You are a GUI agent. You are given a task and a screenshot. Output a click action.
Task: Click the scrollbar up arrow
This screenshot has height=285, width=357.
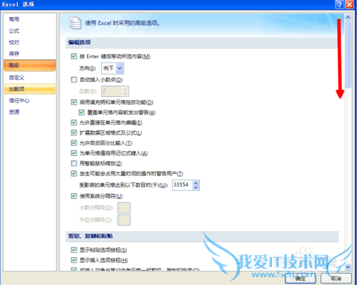(348, 17)
